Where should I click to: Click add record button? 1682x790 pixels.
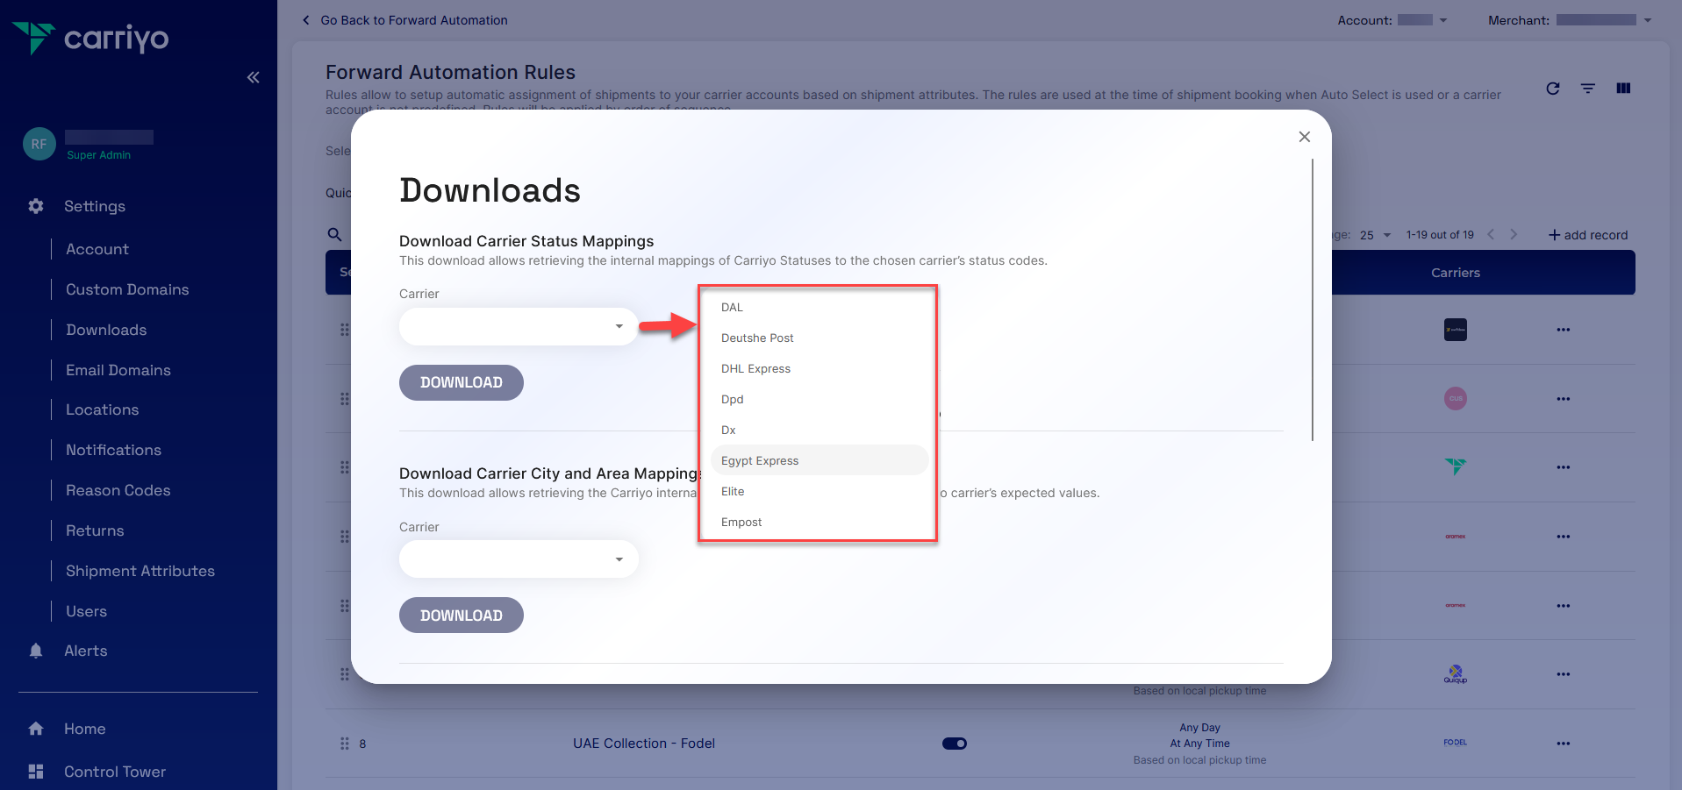coord(1588,235)
